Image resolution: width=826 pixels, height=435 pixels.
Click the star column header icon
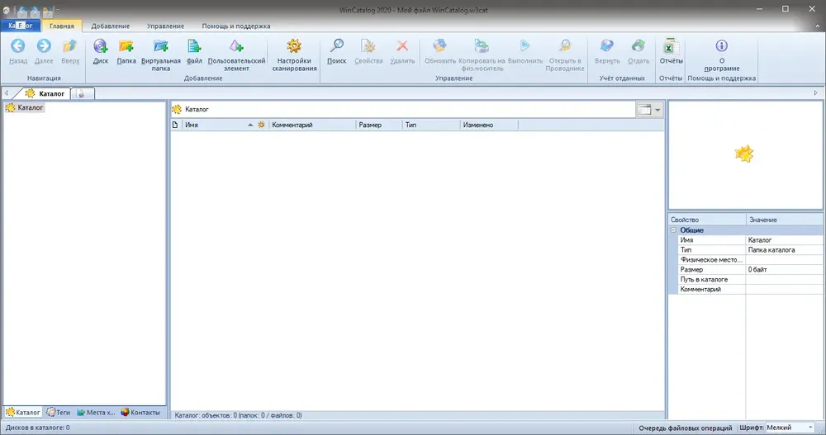point(261,125)
